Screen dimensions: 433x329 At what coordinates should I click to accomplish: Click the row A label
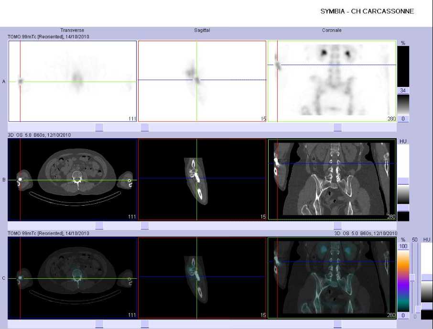pyautogui.click(x=4, y=81)
